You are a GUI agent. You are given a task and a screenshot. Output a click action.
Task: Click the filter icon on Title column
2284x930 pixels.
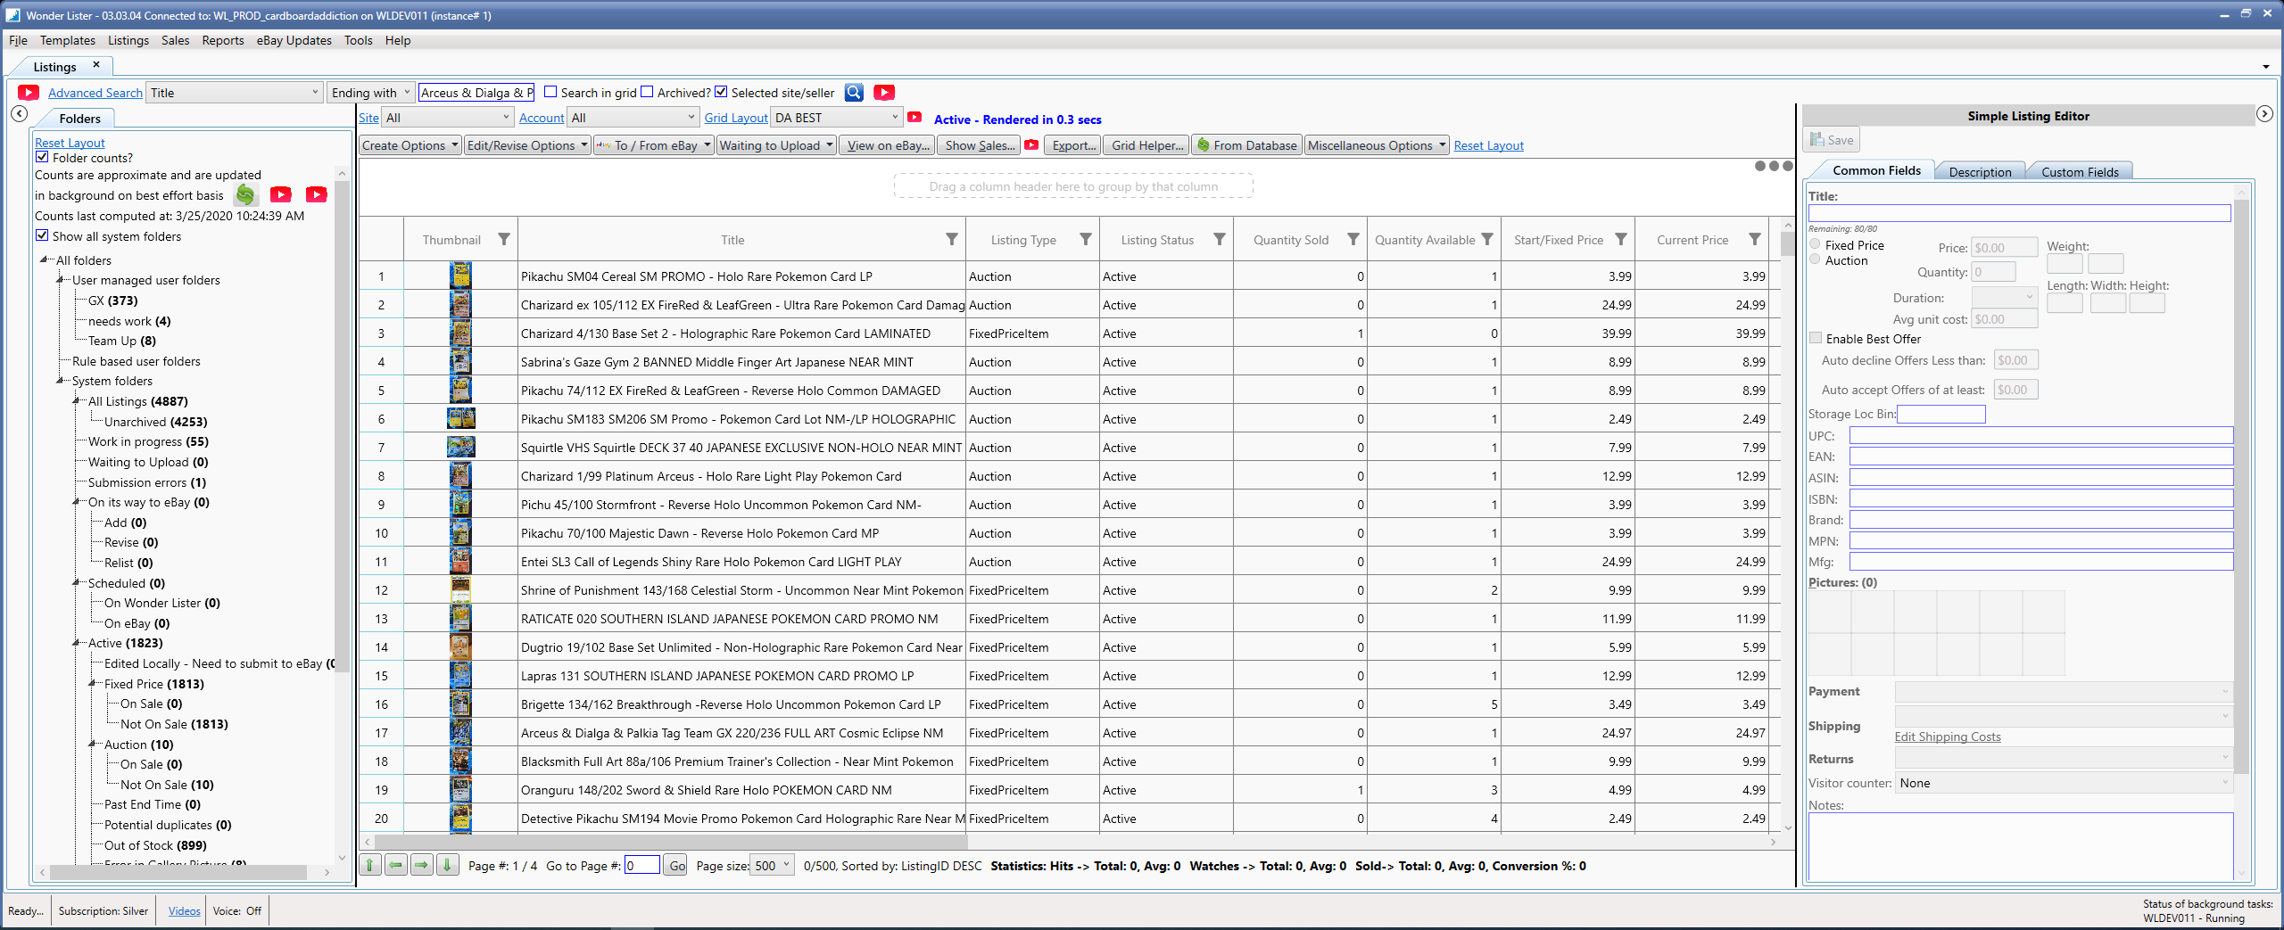[x=952, y=240]
